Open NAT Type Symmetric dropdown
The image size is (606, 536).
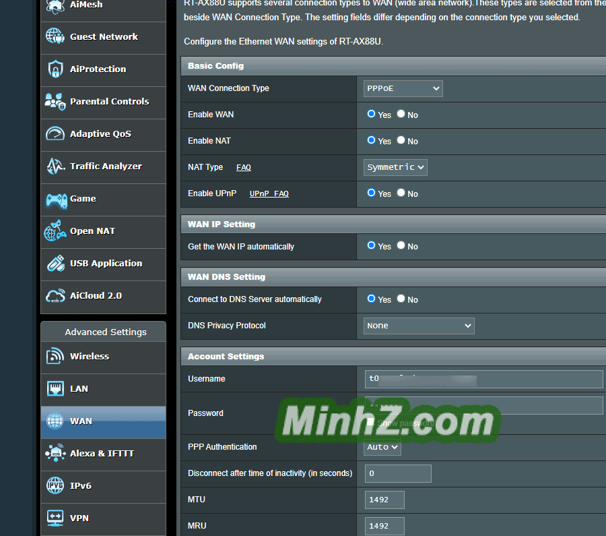click(395, 168)
